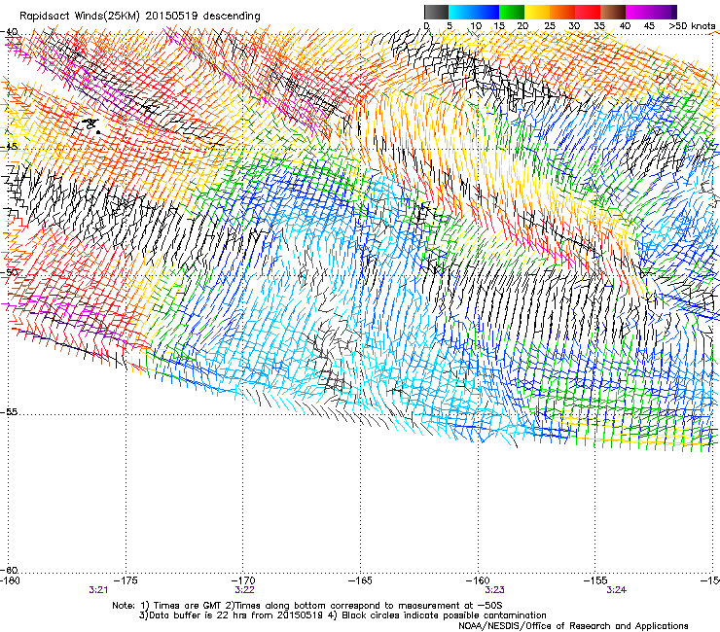This screenshot has height=632, width=720.
Task: Click the 'Note: 1) Times are GMT' footnote line
Action: click(307, 606)
